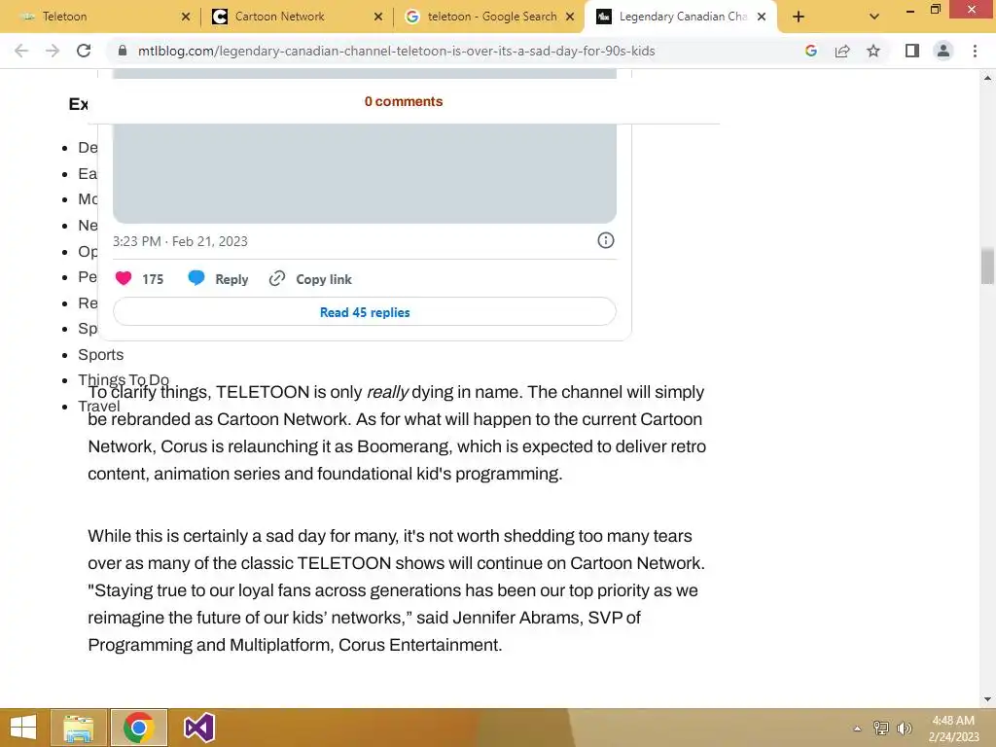Image resolution: width=996 pixels, height=747 pixels.
Task: Open Chrome side panel icon
Action: (911, 51)
